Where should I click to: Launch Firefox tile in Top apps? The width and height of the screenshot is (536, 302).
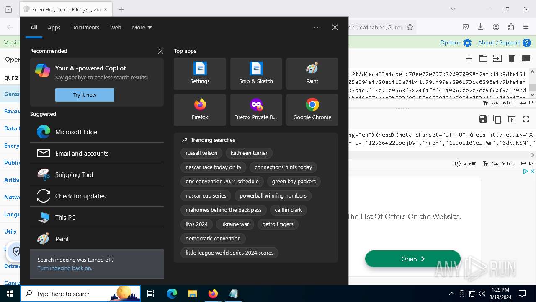coord(200,110)
